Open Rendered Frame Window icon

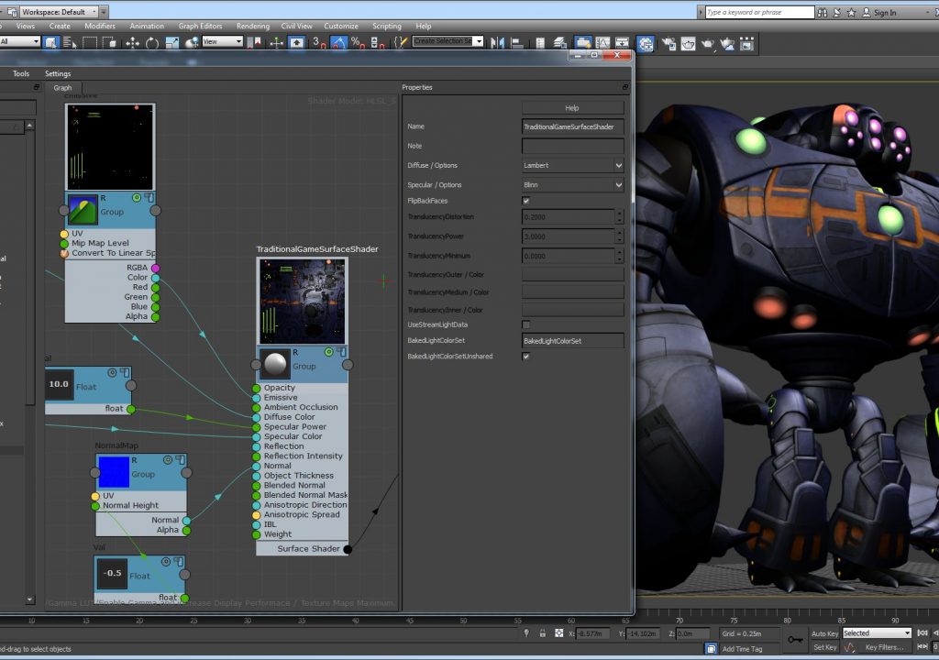[x=688, y=43]
